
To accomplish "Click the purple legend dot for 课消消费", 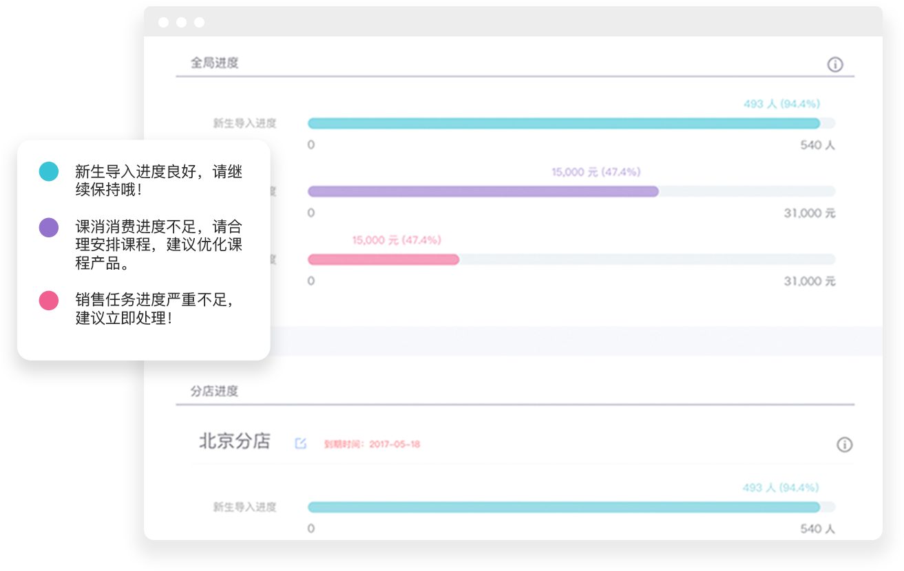I will pyautogui.click(x=49, y=227).
